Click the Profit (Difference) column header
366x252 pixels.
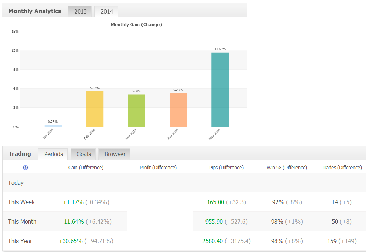158,168
